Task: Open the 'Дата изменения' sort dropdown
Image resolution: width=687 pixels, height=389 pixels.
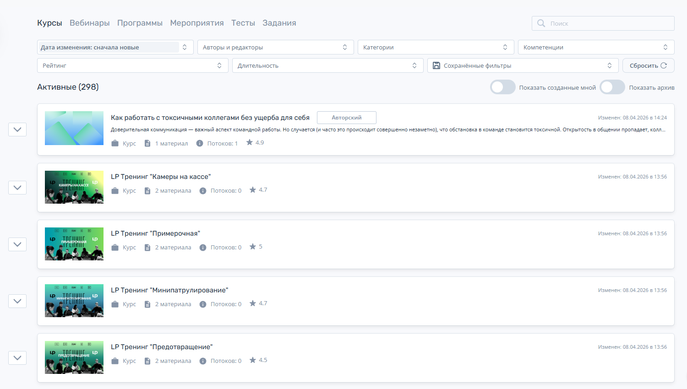Action: [x=115, y=47]
